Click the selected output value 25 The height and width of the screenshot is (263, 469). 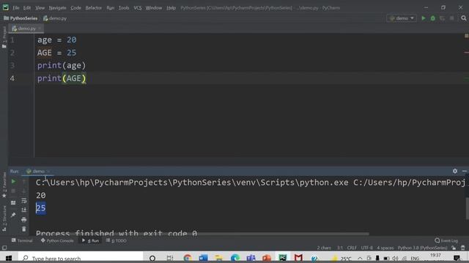[x=41, y=207]
